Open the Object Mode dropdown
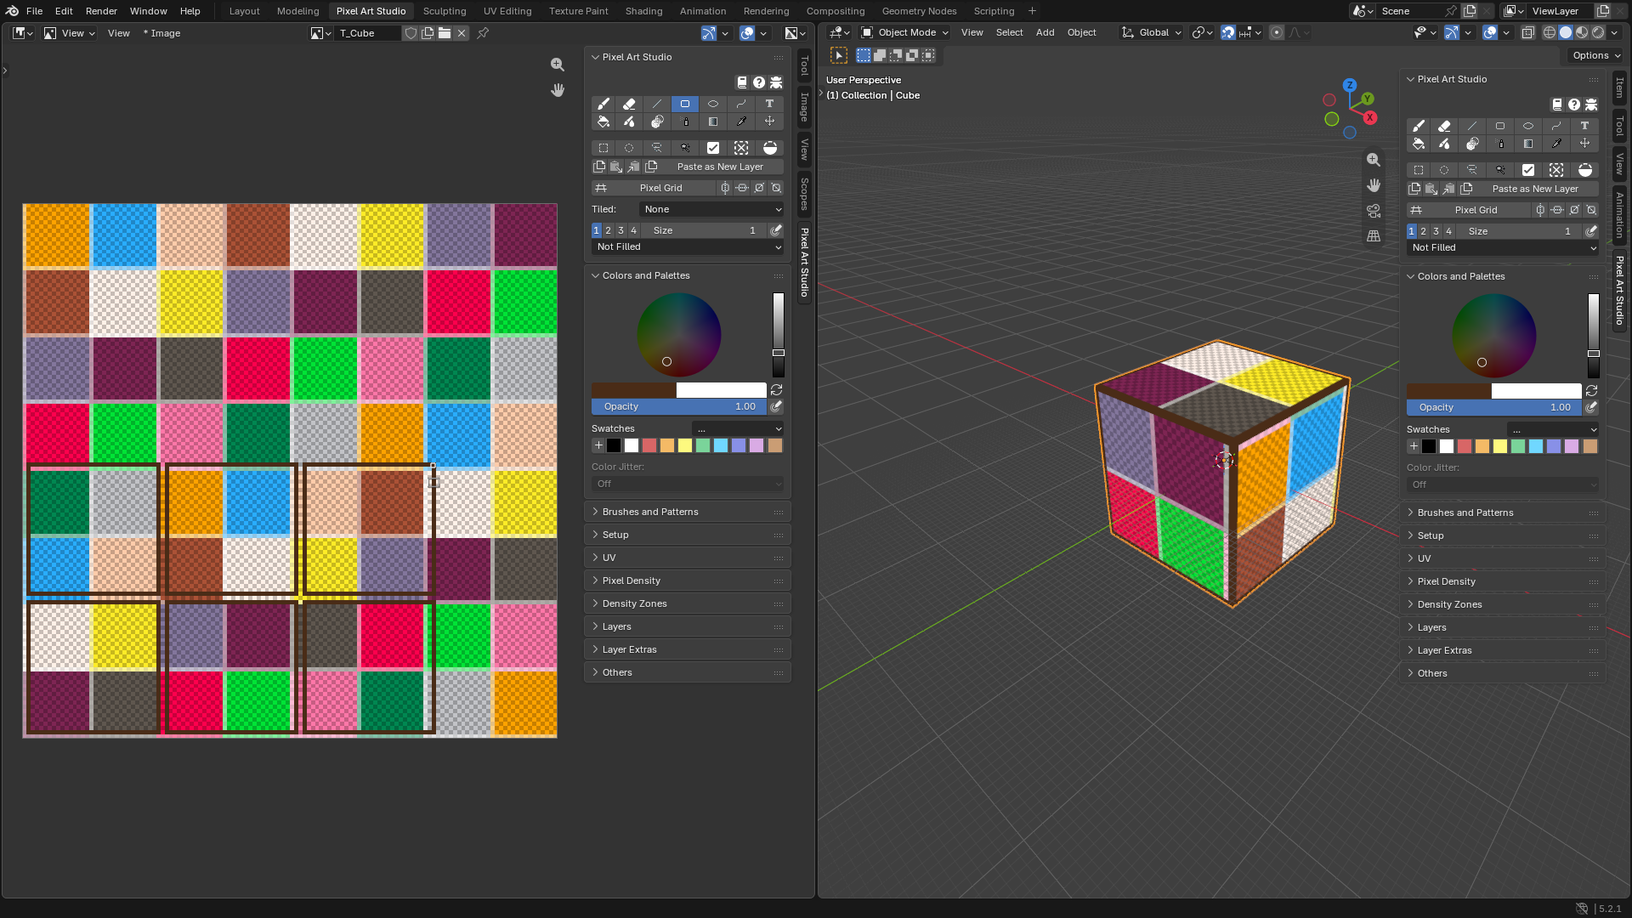1632x918 pixels. point(904,32)
